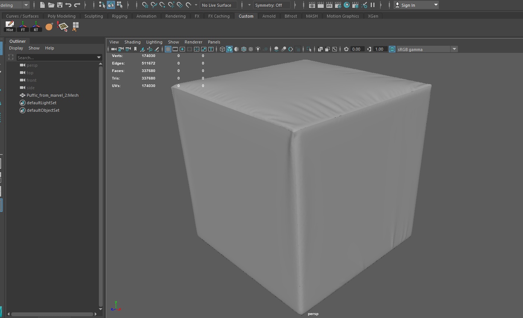The width and height of the screenshot is (523, 318).
Task: Click the save scene floppy icon
Action: click(x=60, y=5)
